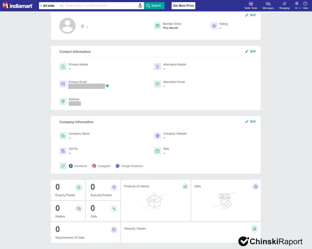Click the shop illustration in Sells card
The height and width of the screenshot is (249, 312).
[225, 201]
